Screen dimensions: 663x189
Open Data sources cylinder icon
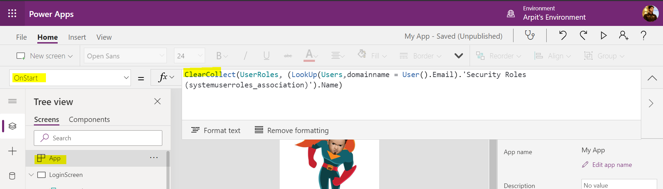click(12, 176)
